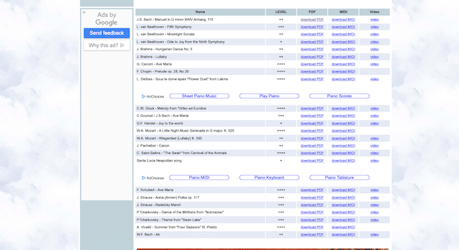
Task: Download PDF for Beethoven Moonlight Sonata
Action: tap(312, 35)
